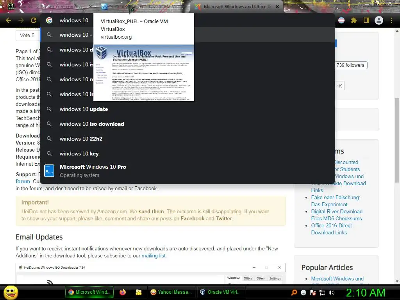Open 'Digital River Download Files MD5 Checksums' link

(x=336, y=215)
